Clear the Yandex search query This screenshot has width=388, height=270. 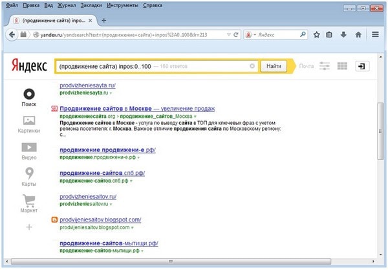(x=252, y=66)
